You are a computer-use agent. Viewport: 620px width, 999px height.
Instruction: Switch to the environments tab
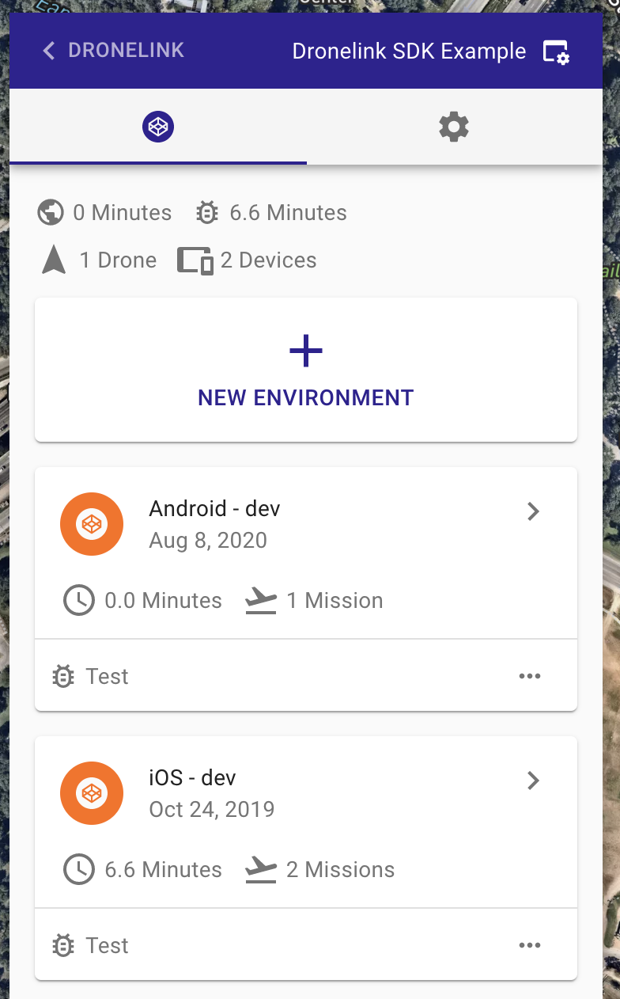pos(158,127)
